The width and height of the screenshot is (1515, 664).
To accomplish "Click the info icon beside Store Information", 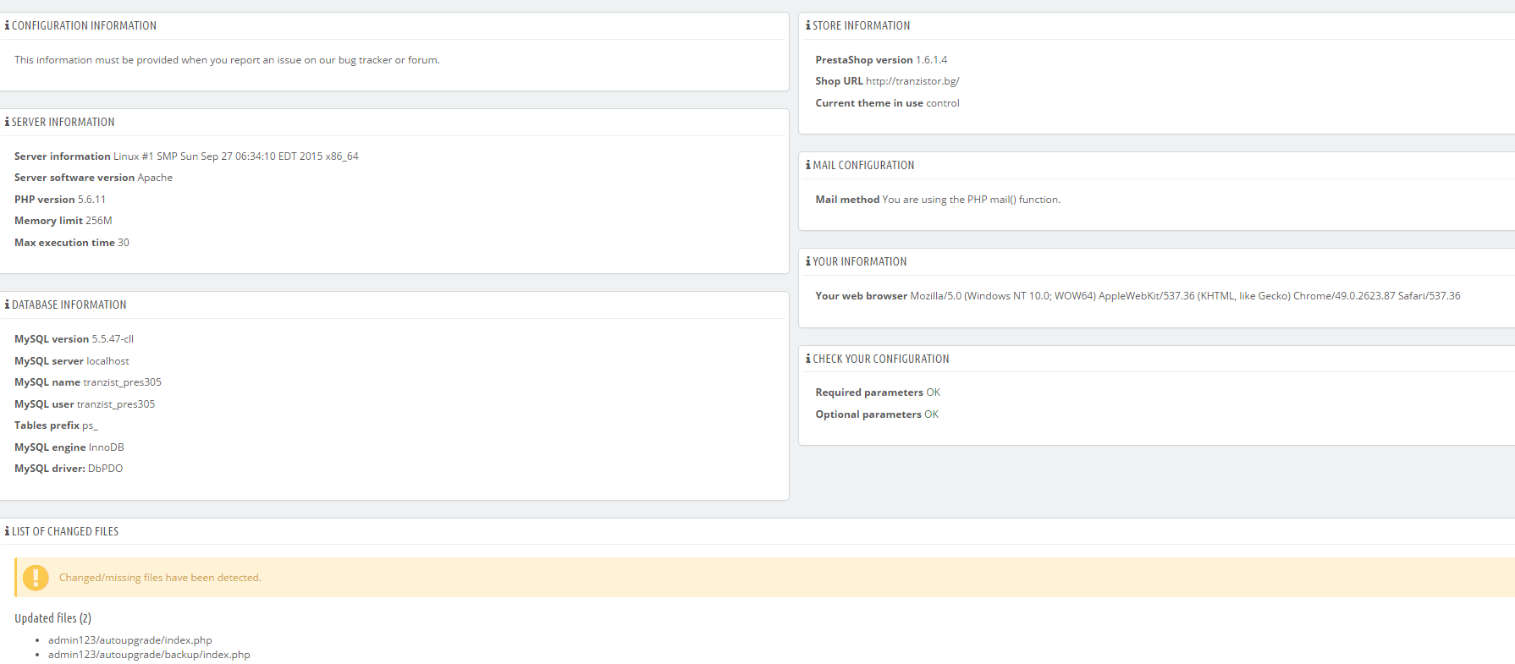I will click(x=808, y=25).
